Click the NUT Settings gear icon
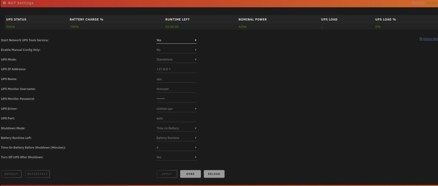 click(4, 3)
